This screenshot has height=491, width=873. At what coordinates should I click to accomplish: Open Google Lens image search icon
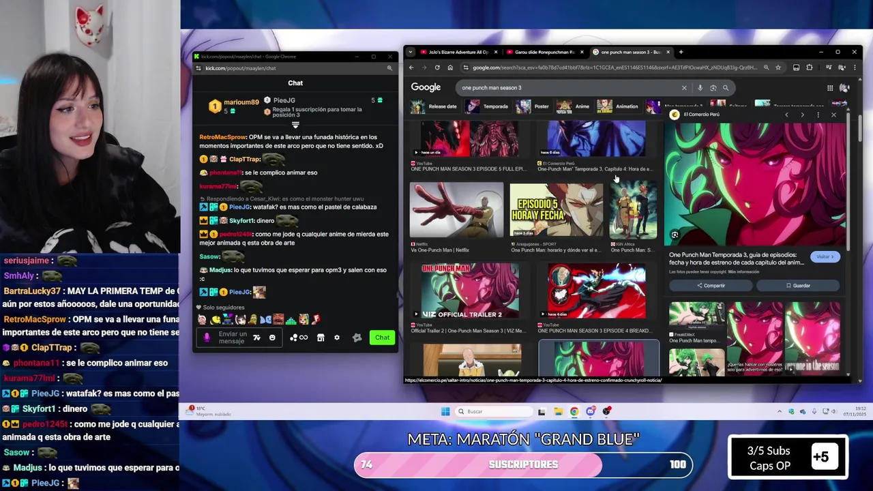pyautogui.click(x=713, y=88)
